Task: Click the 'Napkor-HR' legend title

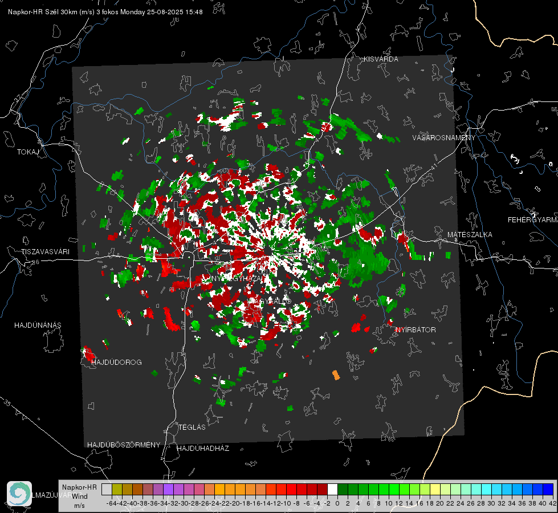Action: point(79,487)
